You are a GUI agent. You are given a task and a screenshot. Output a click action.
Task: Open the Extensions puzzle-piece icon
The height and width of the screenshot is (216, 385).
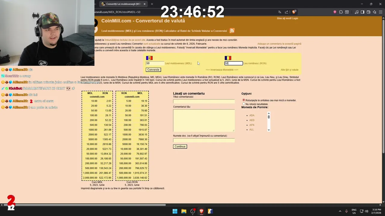point(341,12)
